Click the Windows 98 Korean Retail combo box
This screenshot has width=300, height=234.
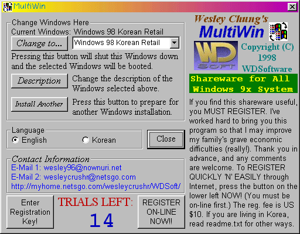pyautogui.click(x=126, y=43)
